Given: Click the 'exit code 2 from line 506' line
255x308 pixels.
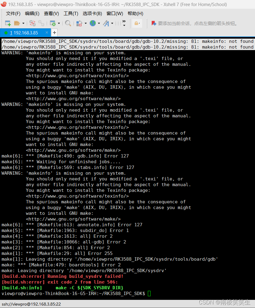Looking at the screenshot, I should (60, 282).
